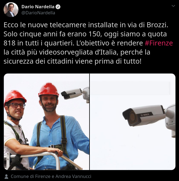179x181 pixels.
Task: Click the small camera in the left photo
Action: point(72,93)
